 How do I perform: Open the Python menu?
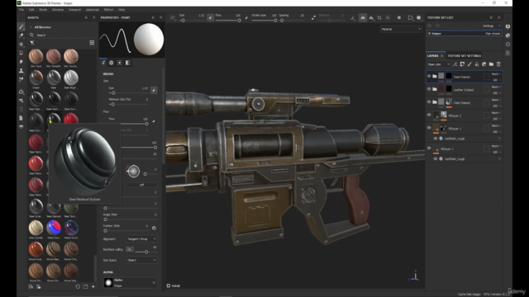point(108,10)
